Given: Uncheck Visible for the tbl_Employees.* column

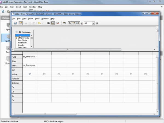Looking at the screenshot, I should (x=30, y=74).
